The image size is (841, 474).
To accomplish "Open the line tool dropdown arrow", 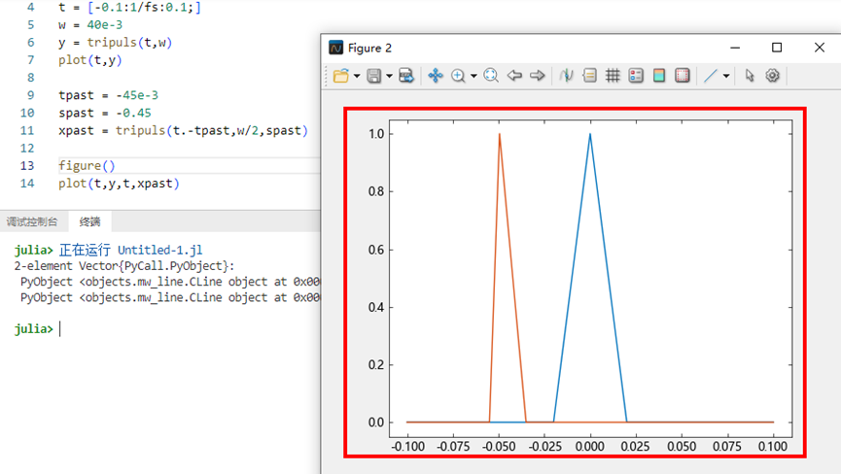I will pos(726,76).
